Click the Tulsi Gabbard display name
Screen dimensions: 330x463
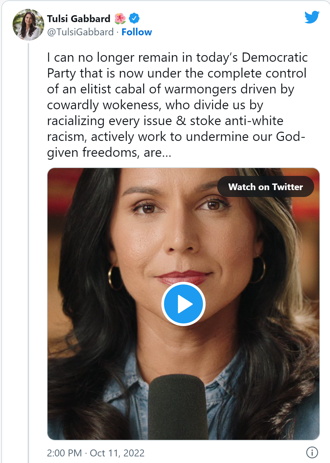tap(79, 19)
